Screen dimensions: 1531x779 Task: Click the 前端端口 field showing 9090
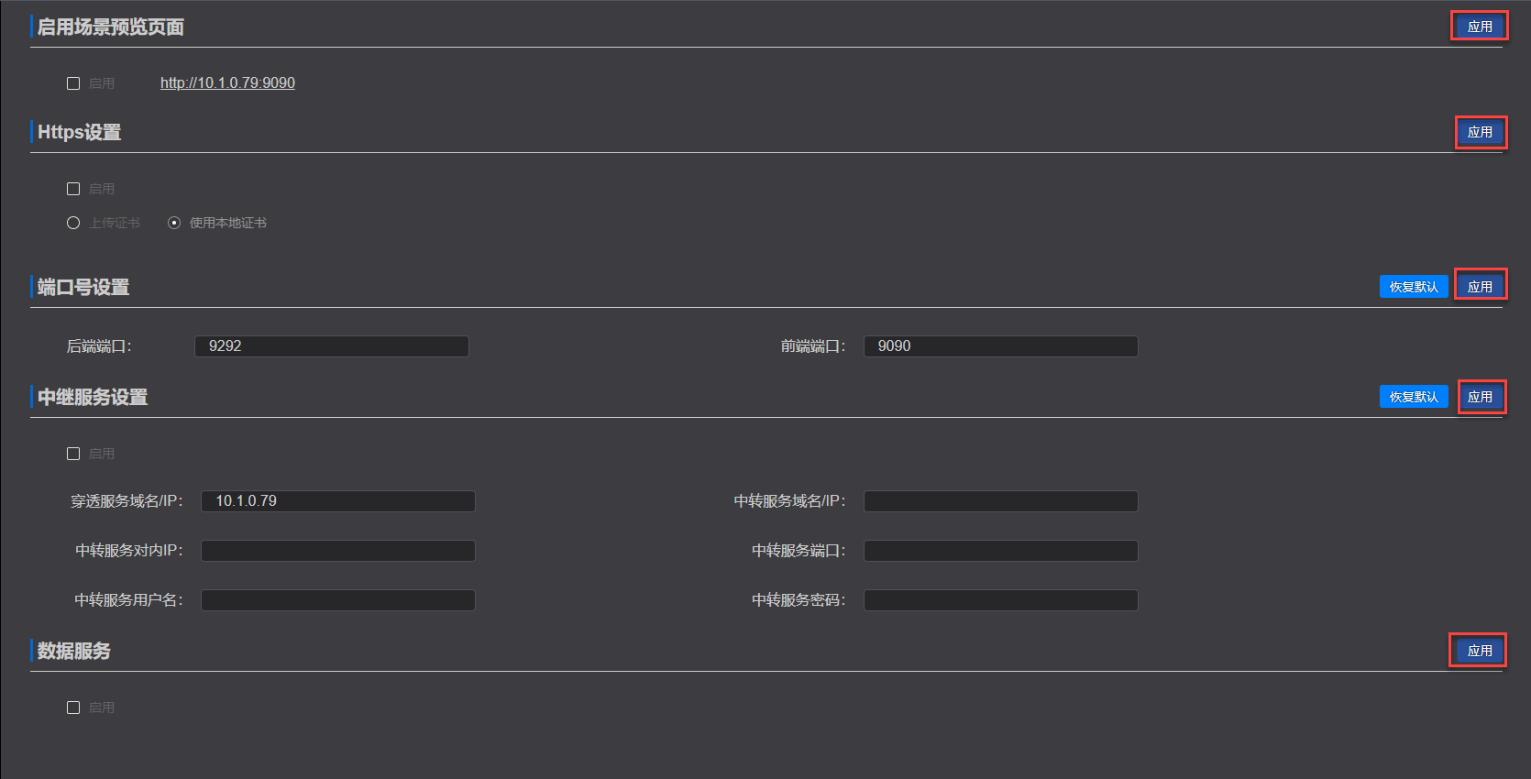click(1000, 346)
